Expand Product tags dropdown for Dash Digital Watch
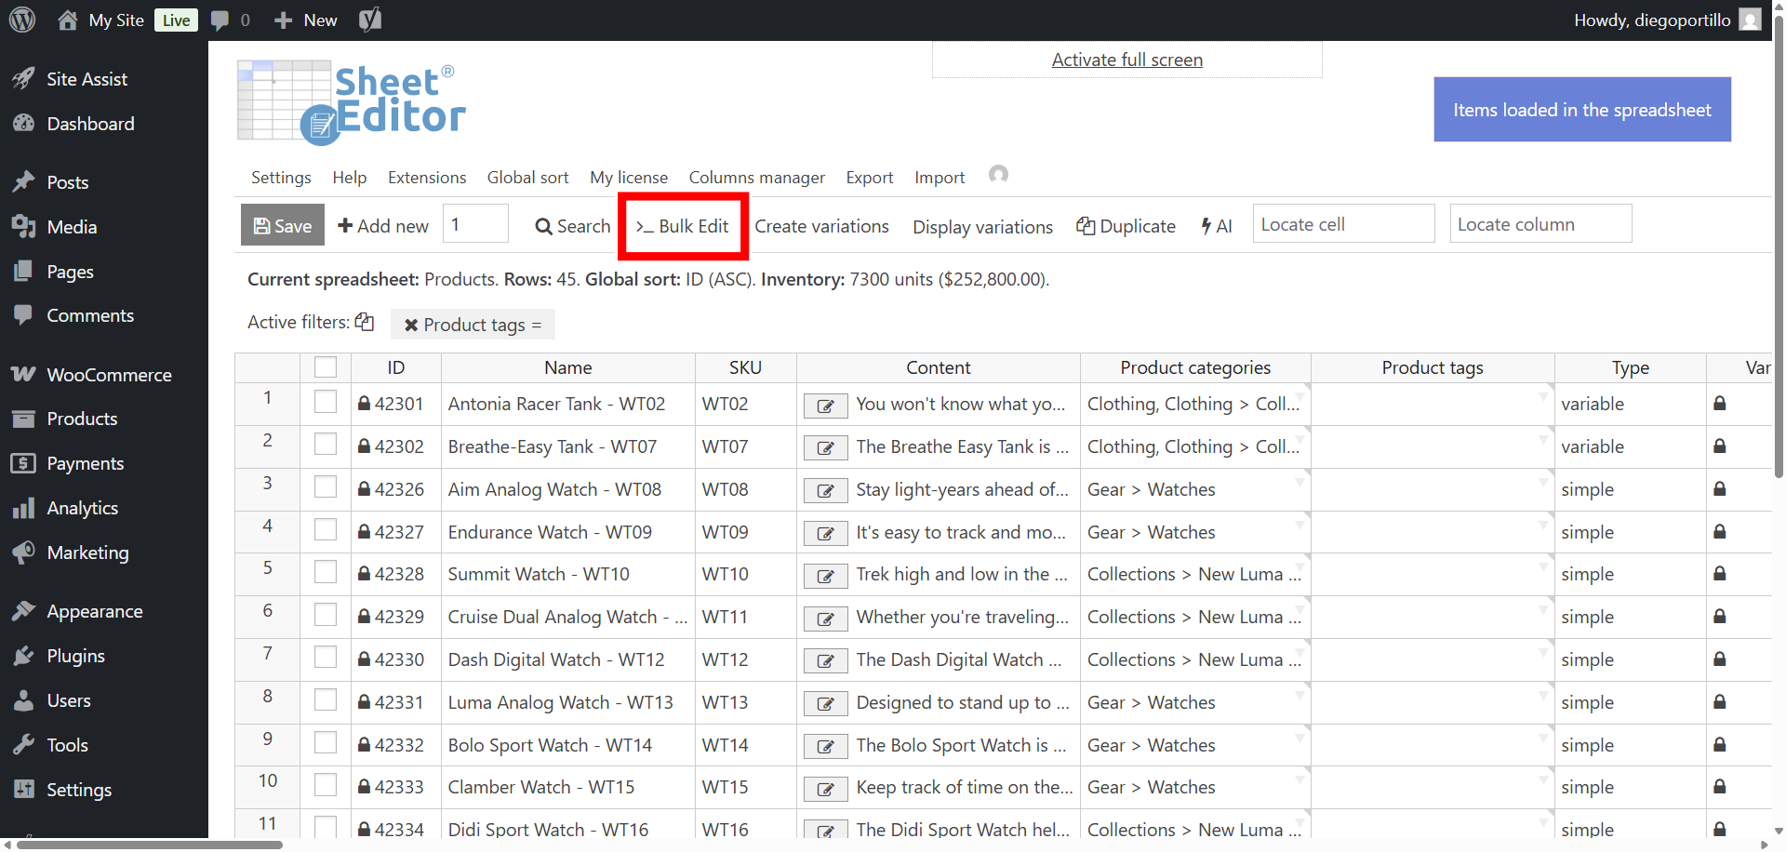The height and width of the screenshot is (852, 1786). pos(1543,651)
